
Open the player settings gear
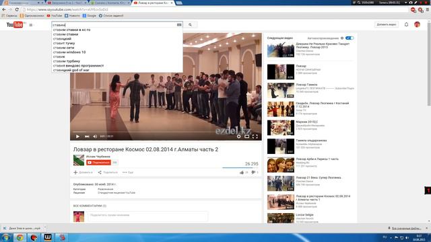click(x=238, y=136)
